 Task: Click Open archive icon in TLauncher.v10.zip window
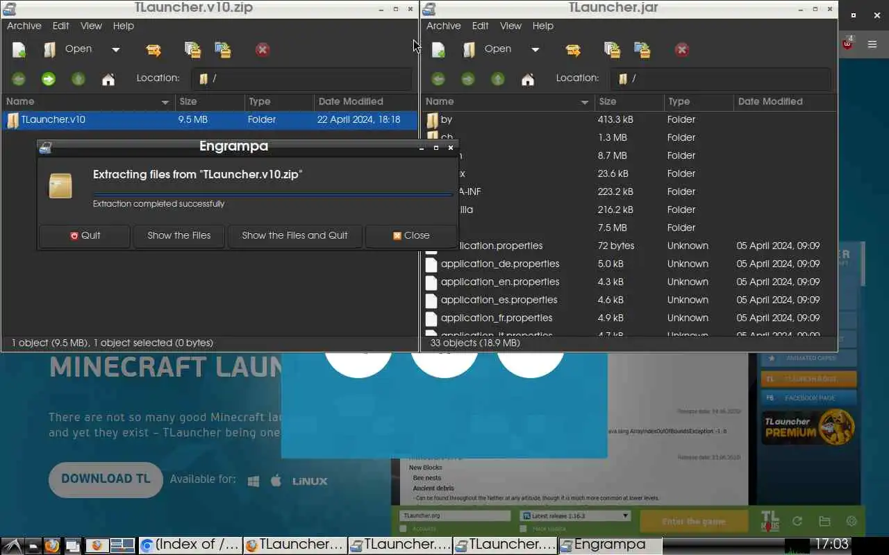[49, 49]
